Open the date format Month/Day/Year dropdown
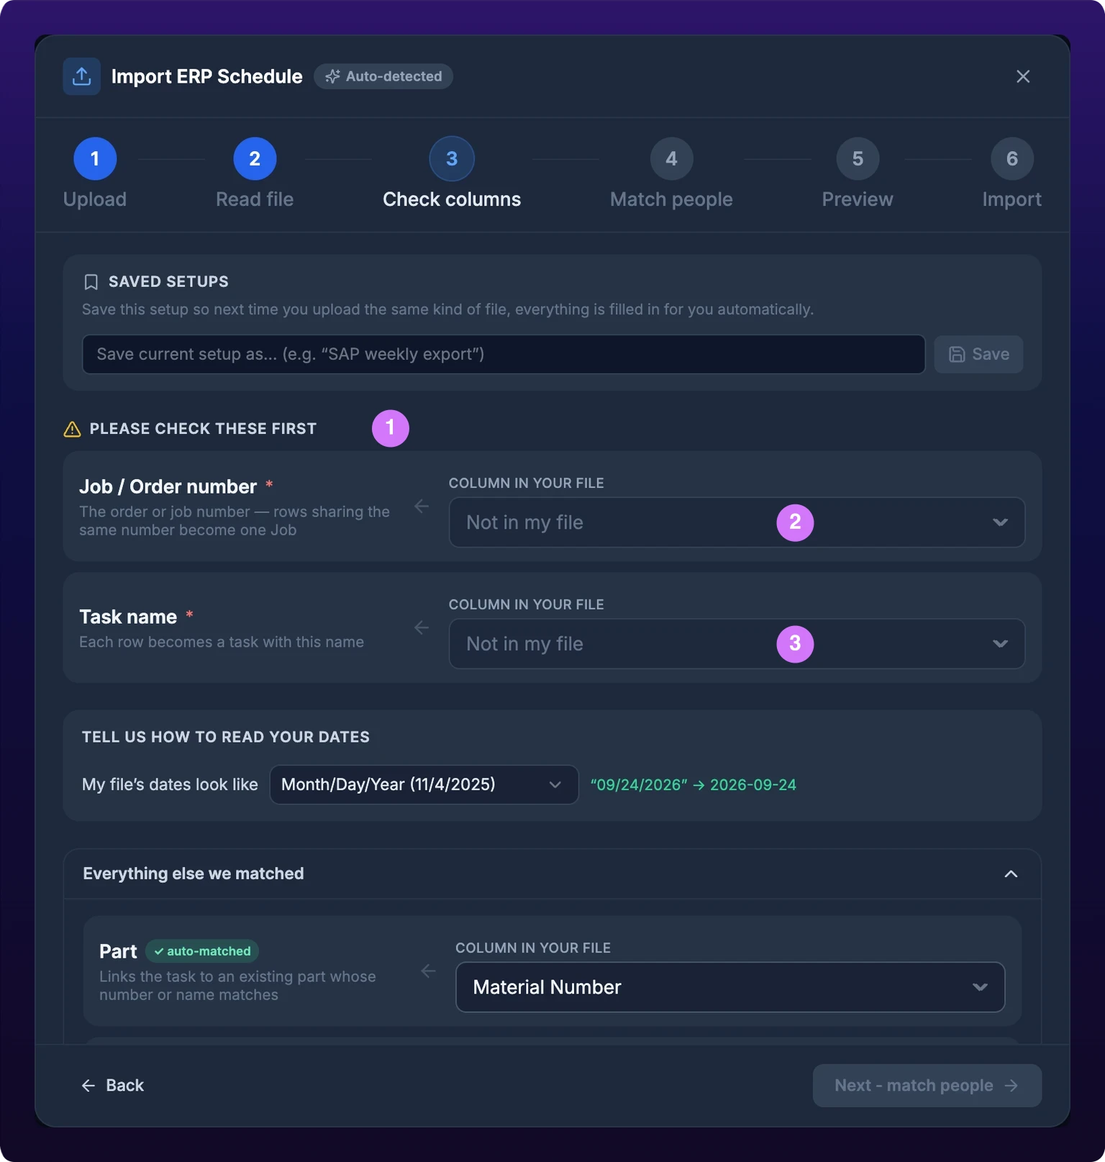This screenshot has height=1162, width=1105. 424,784
